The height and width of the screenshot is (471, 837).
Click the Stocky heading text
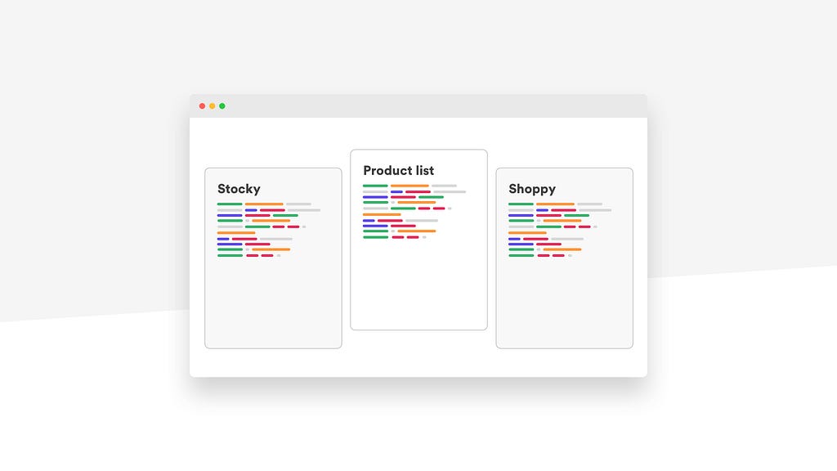(x=239, y=189)
